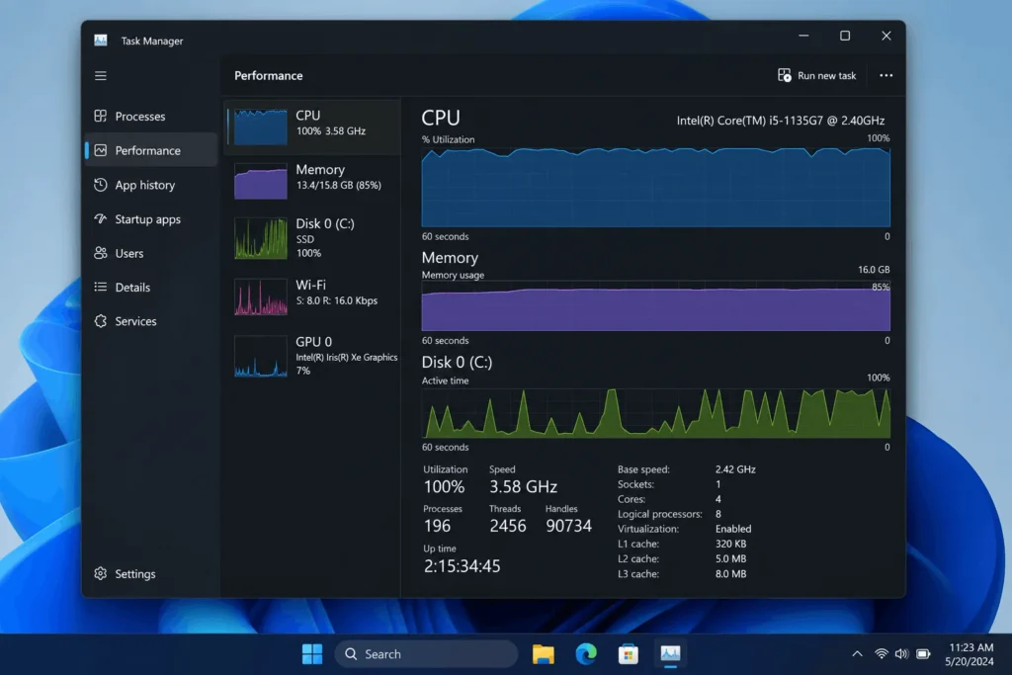
Task: Open File Explorer from the taskbar
Action: 544,653
